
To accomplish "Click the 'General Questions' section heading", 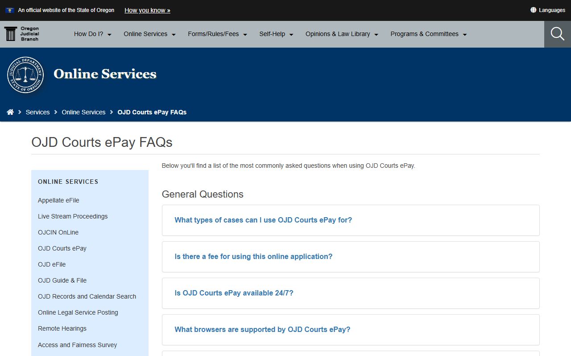I will [203, 194].
